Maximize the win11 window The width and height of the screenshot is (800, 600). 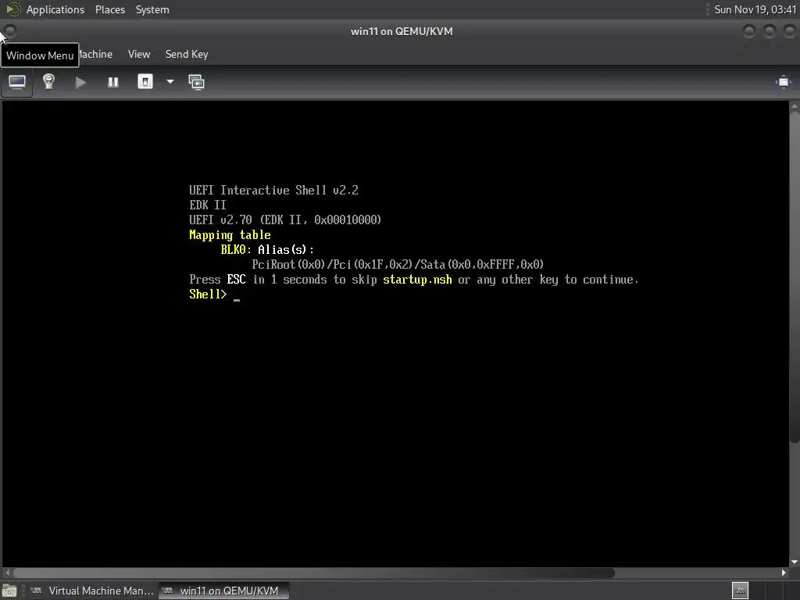pyautogui.click(x=770, y=31)
